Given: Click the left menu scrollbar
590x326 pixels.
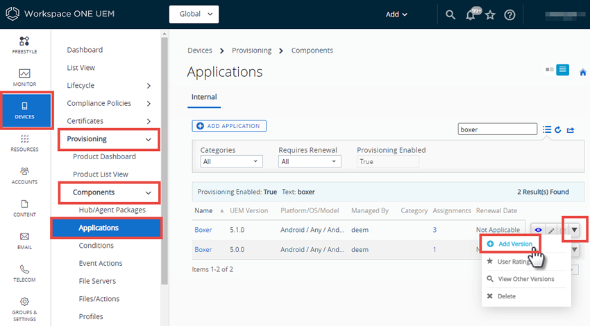Looking at the screenshot, I should coord(164,161).
